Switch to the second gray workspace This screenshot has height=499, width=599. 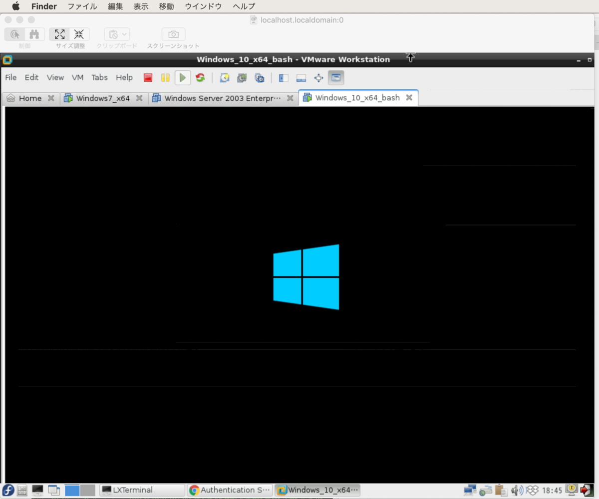[x=87, y=490]
